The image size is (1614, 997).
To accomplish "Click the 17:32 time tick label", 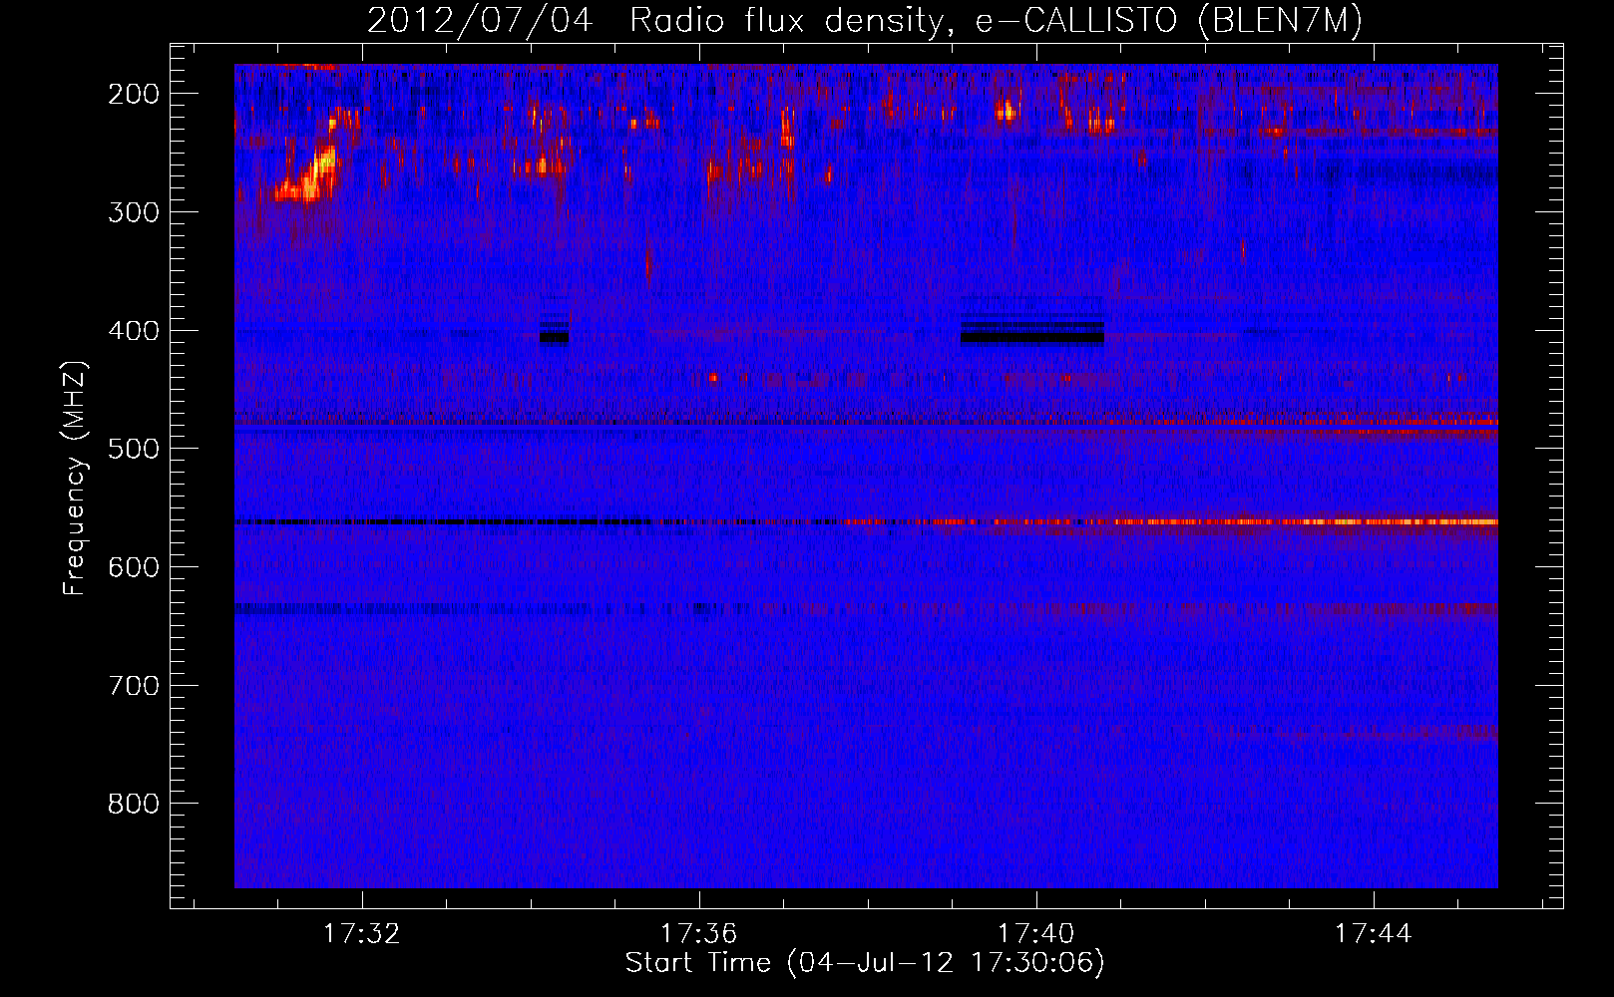I will 361,933.
